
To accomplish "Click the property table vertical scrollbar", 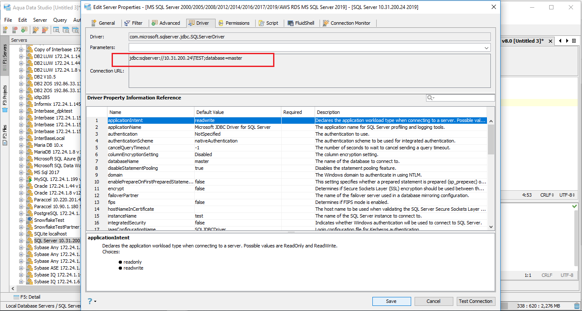I will pyautogui.click(x=491, y=174).
